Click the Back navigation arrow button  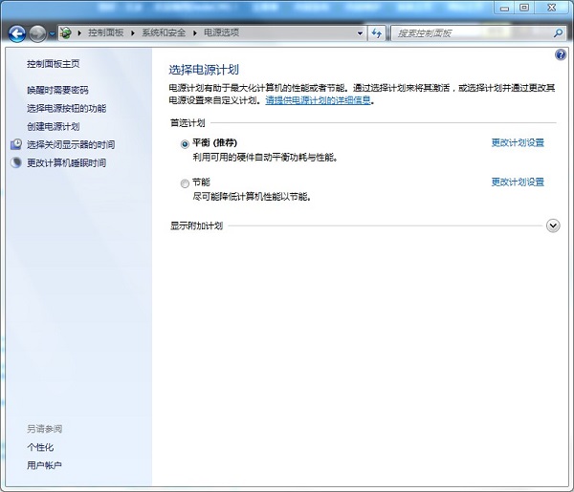click(x=16, y=33)
